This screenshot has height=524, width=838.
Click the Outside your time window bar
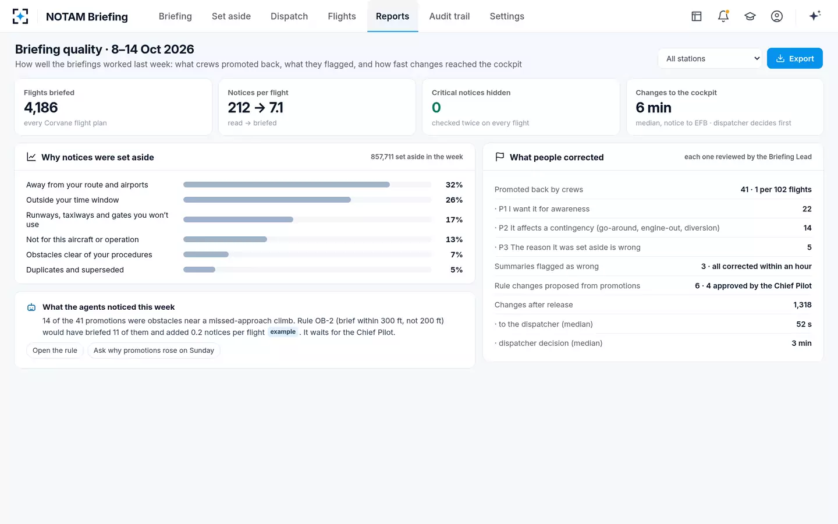click(307, 200)
